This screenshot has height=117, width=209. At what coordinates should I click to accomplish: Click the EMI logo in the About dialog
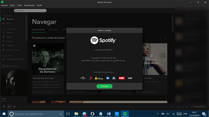tap(121, 78)
